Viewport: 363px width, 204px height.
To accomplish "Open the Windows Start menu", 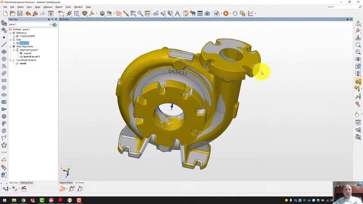I will click(5, 200).
